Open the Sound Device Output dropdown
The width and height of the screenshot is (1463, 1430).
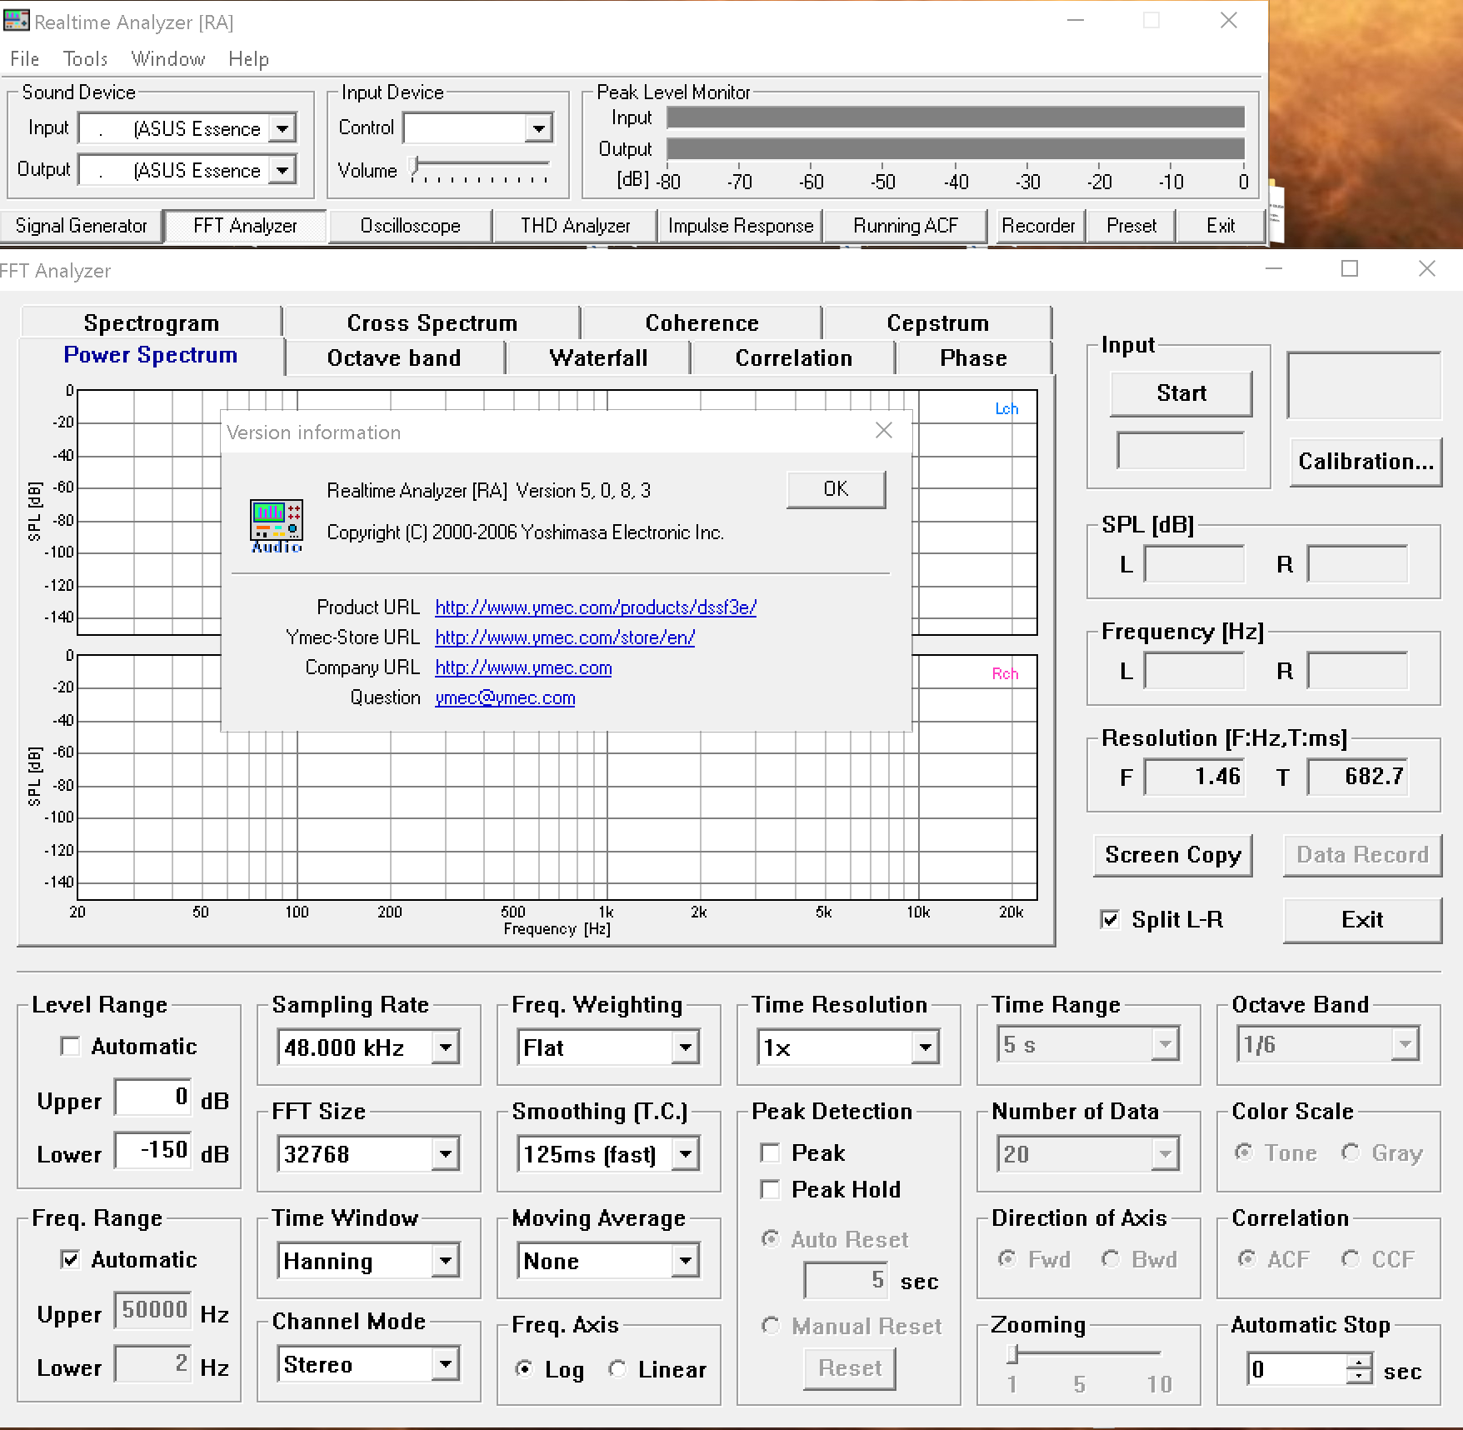(283, 170)
